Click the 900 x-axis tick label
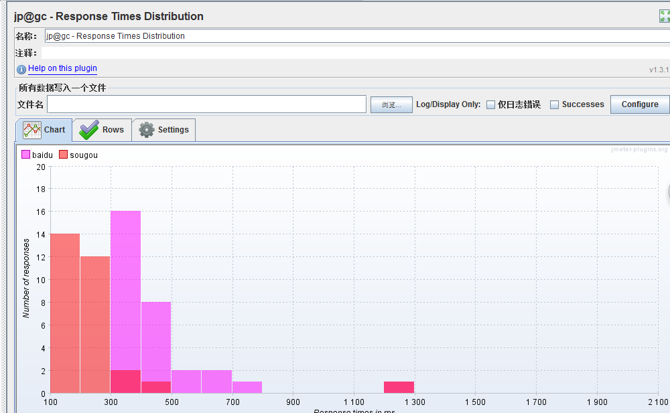Image resolution: width=670 pixels, height=413 pixels. (x=293, y=402)
